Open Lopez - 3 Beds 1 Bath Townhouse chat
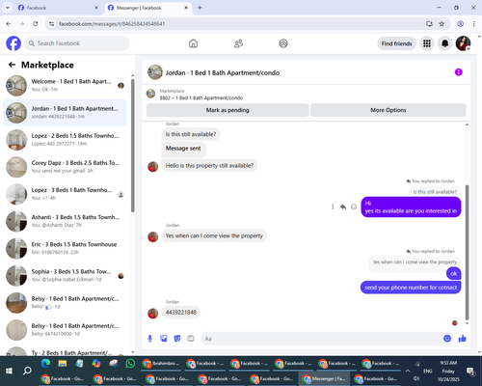 tap(65, 194)
